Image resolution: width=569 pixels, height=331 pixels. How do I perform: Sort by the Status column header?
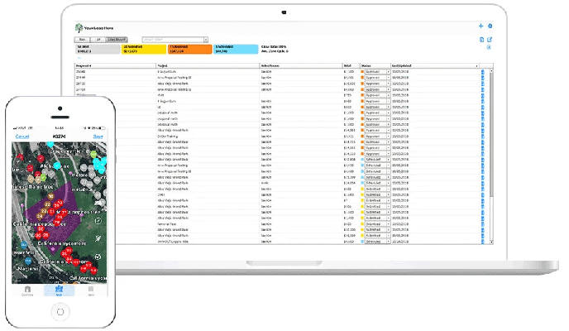click(x=375, y=65)
